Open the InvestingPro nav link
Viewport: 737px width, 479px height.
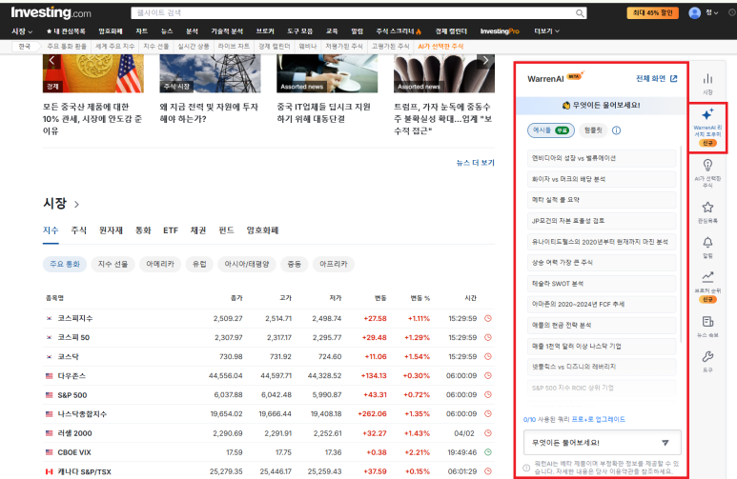[500, 31]
